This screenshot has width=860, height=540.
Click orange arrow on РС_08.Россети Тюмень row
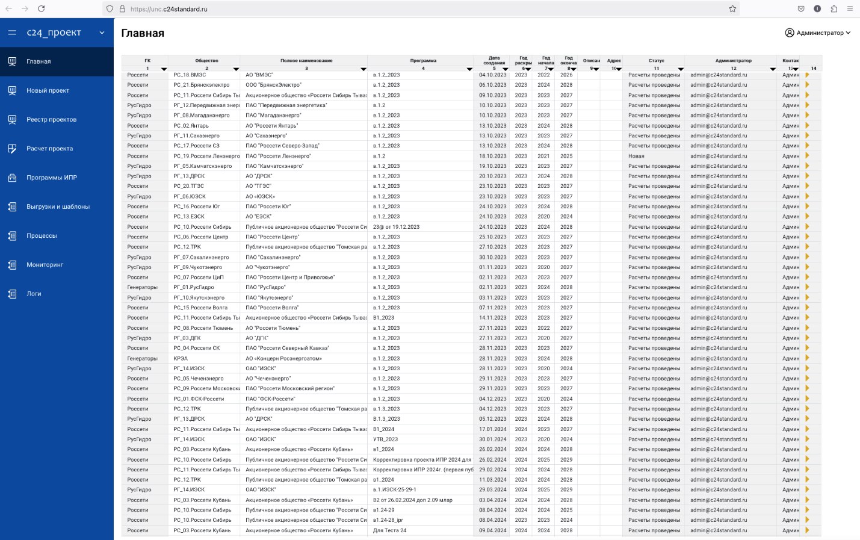807,328
